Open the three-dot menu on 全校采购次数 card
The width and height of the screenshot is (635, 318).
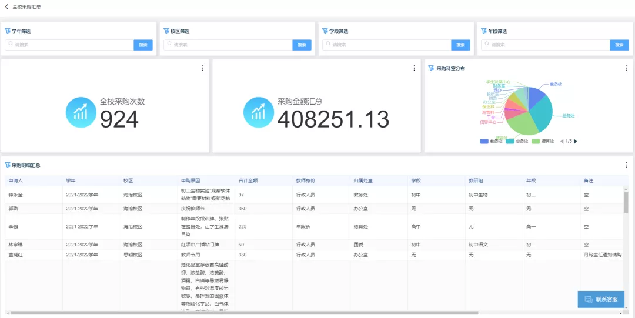pos(203,68)
